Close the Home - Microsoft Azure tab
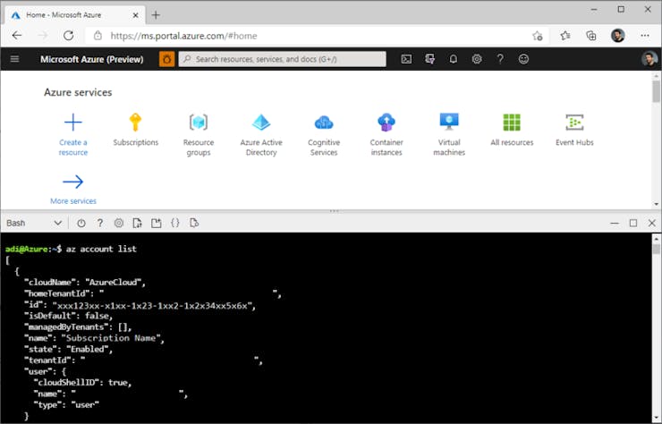The height and width of the screenshot is (424, 662). (x=135, y=15)
